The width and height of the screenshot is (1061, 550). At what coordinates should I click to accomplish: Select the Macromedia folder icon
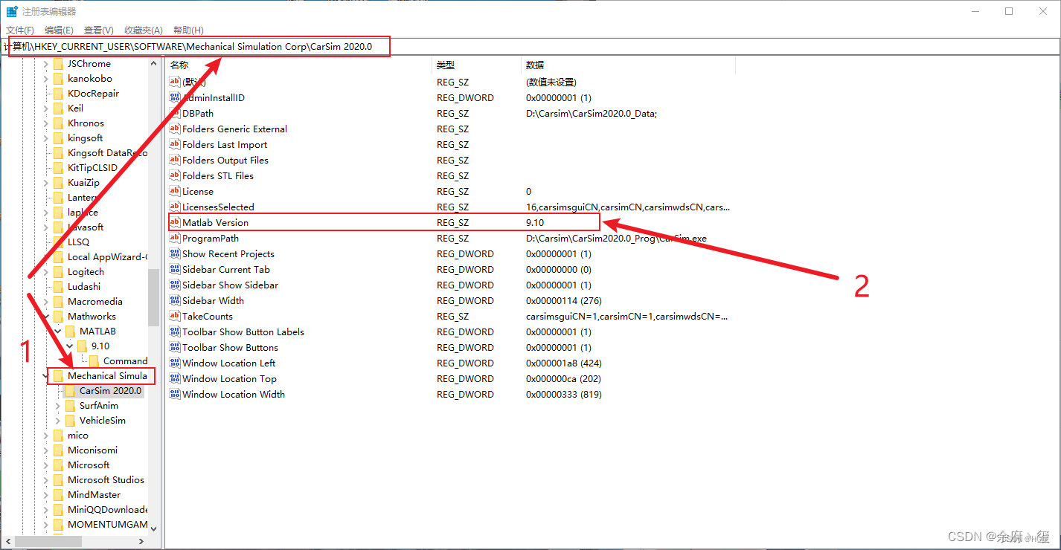(58, 301)
